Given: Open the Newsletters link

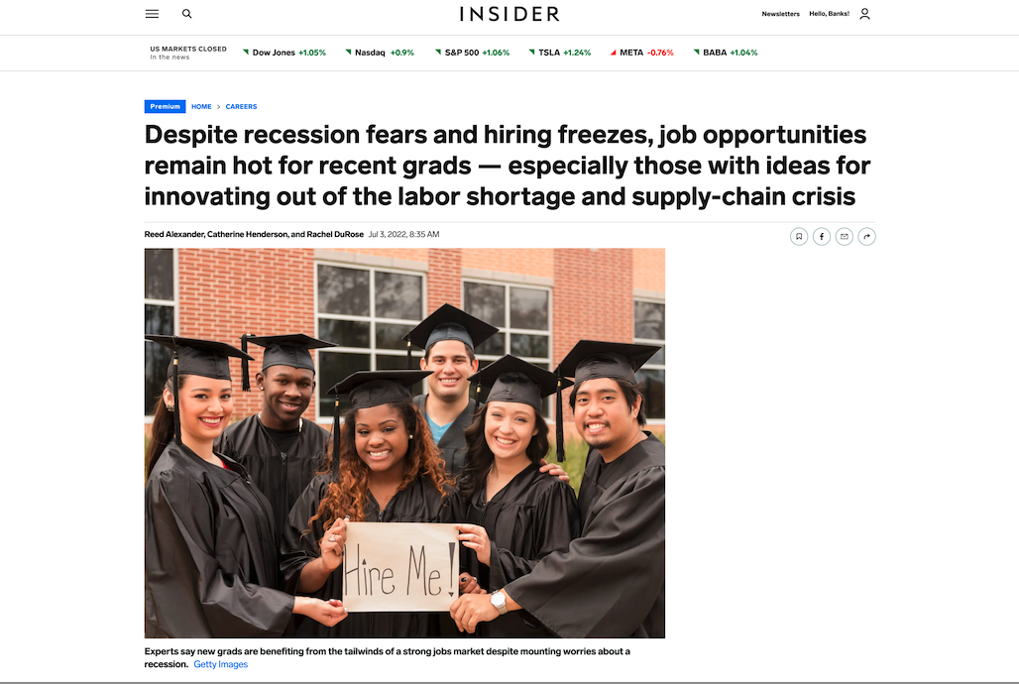Looking at the screenshot, I should pos(780,14).
